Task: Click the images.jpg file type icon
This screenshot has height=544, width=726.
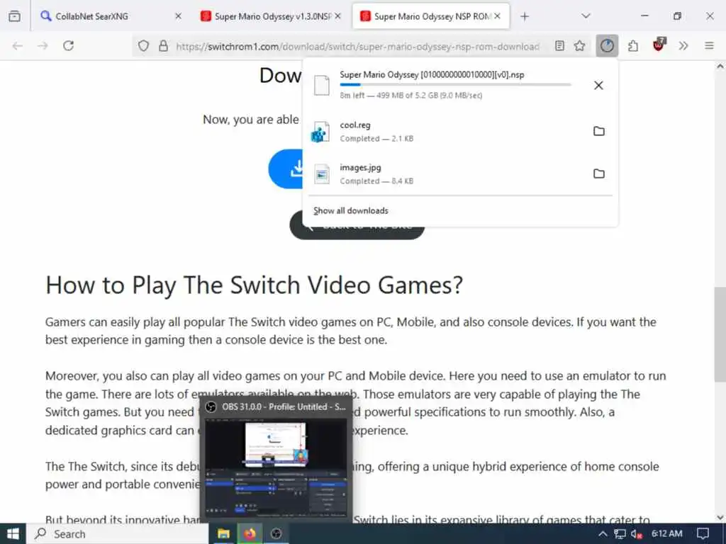Action: 322,174
